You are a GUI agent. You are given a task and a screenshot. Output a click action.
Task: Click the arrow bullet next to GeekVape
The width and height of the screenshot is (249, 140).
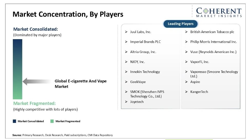pos(126,82)
